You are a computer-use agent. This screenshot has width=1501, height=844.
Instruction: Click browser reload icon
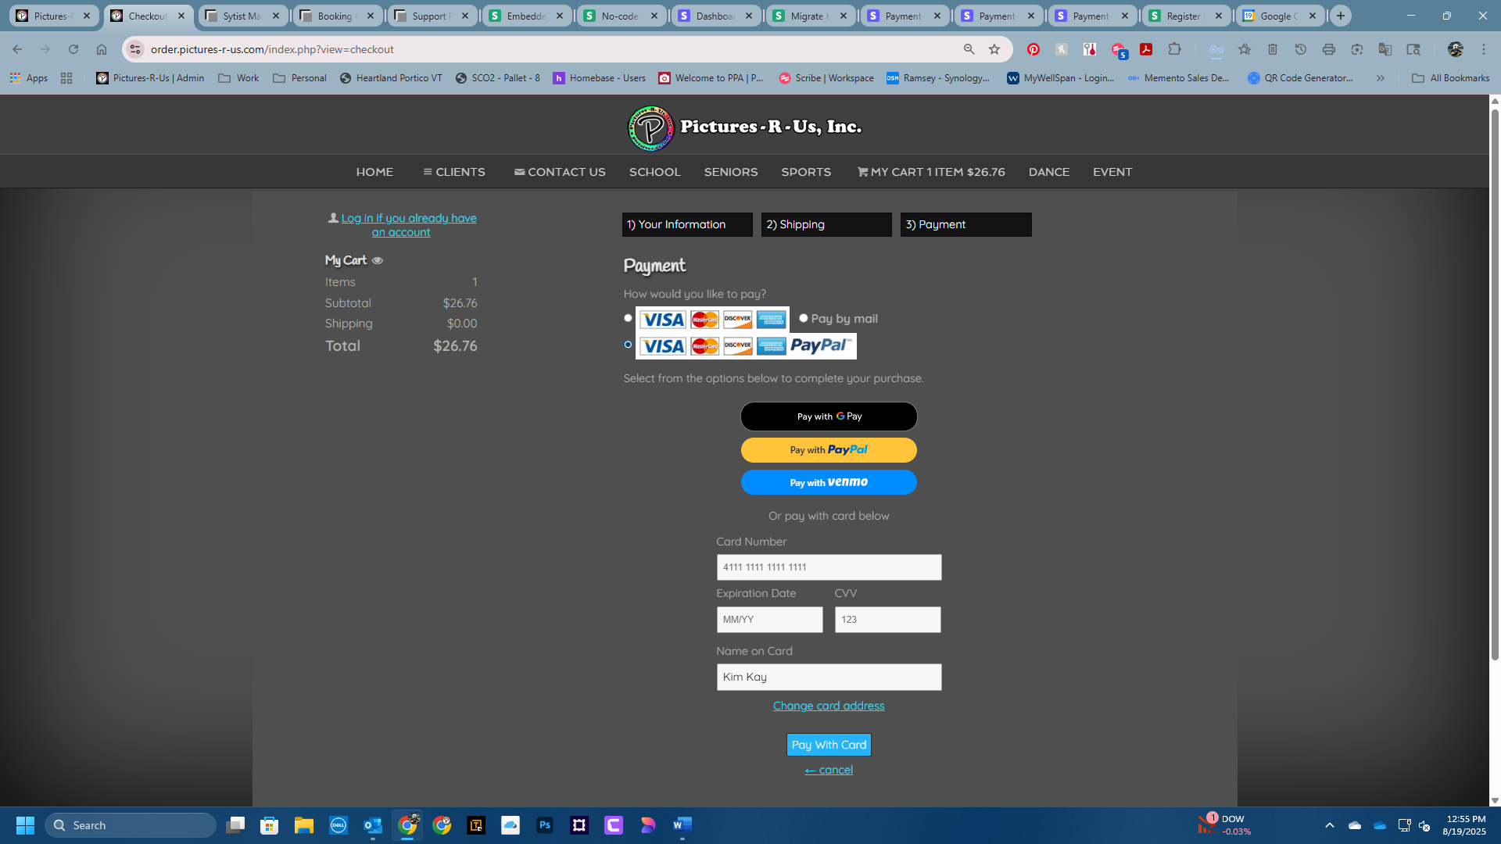73,49
